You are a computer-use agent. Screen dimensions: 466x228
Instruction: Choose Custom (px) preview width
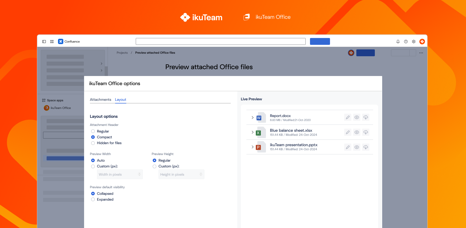(93, 166)
